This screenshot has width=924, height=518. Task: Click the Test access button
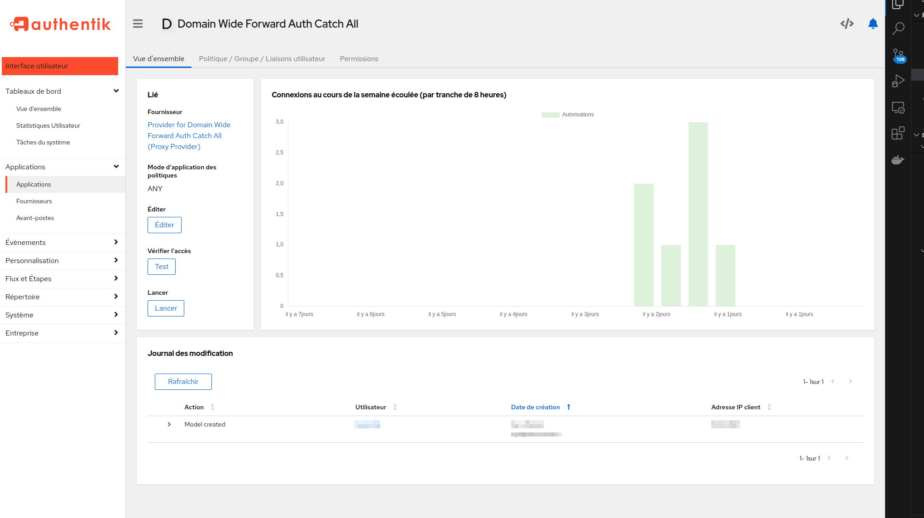click(162, 267)
